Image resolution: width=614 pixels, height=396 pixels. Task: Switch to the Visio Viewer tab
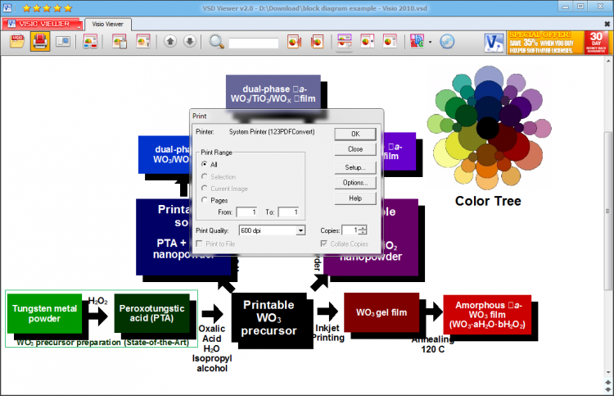pyautogui.click(x=108, y=24)
